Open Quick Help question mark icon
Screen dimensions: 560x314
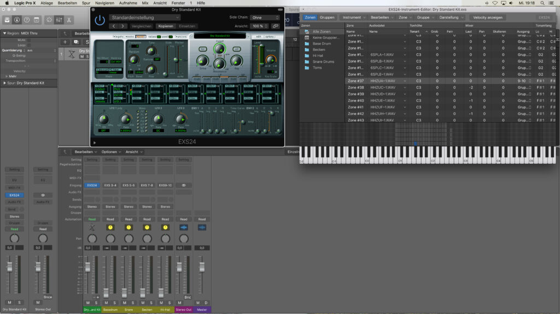pos(26,20)
